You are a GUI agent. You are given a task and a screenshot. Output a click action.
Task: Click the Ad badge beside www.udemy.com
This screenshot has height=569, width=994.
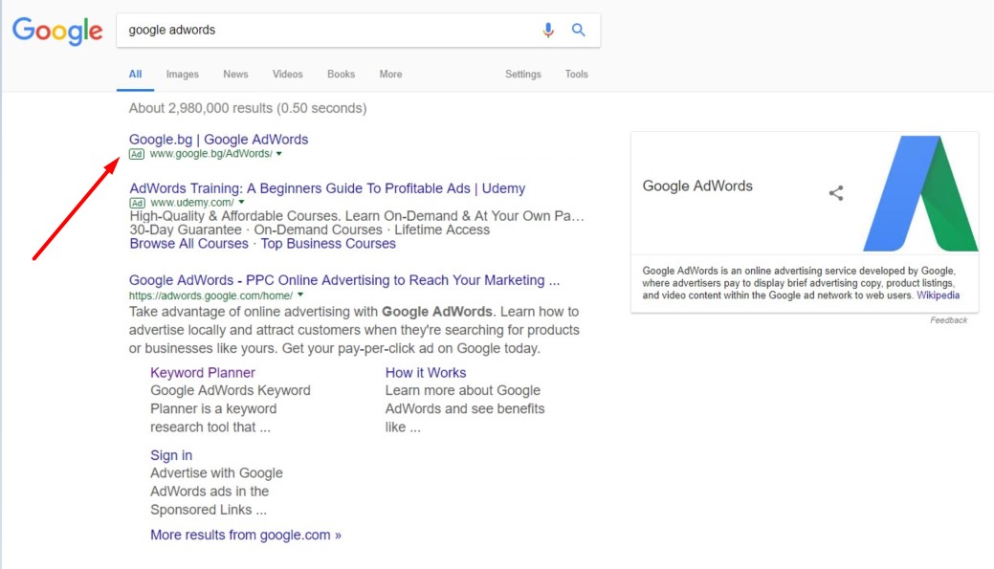pyautogui.click(x=137, y=203)
